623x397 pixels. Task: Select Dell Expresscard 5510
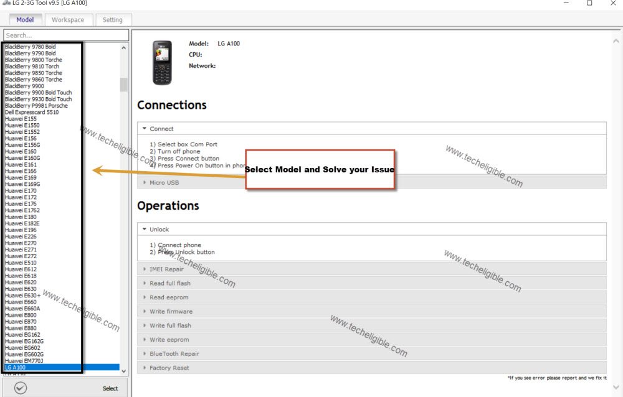pos(32,113)
